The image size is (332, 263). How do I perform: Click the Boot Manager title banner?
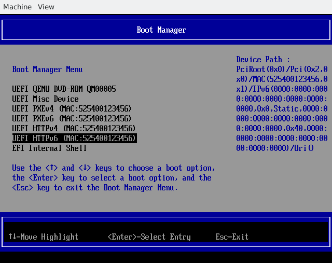coord(161,30)
